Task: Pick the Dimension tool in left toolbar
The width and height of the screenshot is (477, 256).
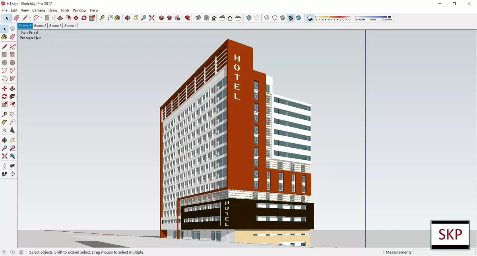Action: tap(12, 114)
